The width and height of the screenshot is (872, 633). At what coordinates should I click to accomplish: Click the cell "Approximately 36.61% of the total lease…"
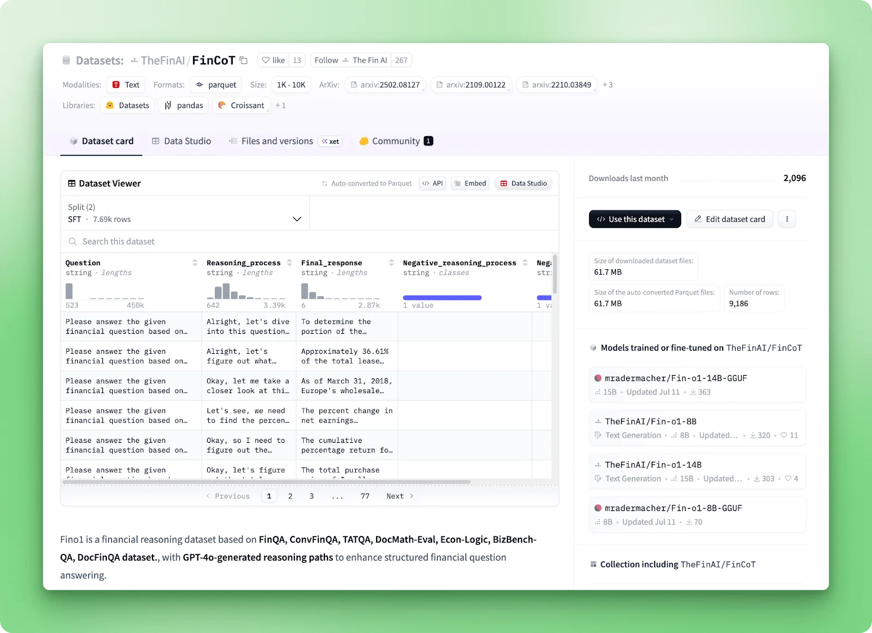click(347, 356)
